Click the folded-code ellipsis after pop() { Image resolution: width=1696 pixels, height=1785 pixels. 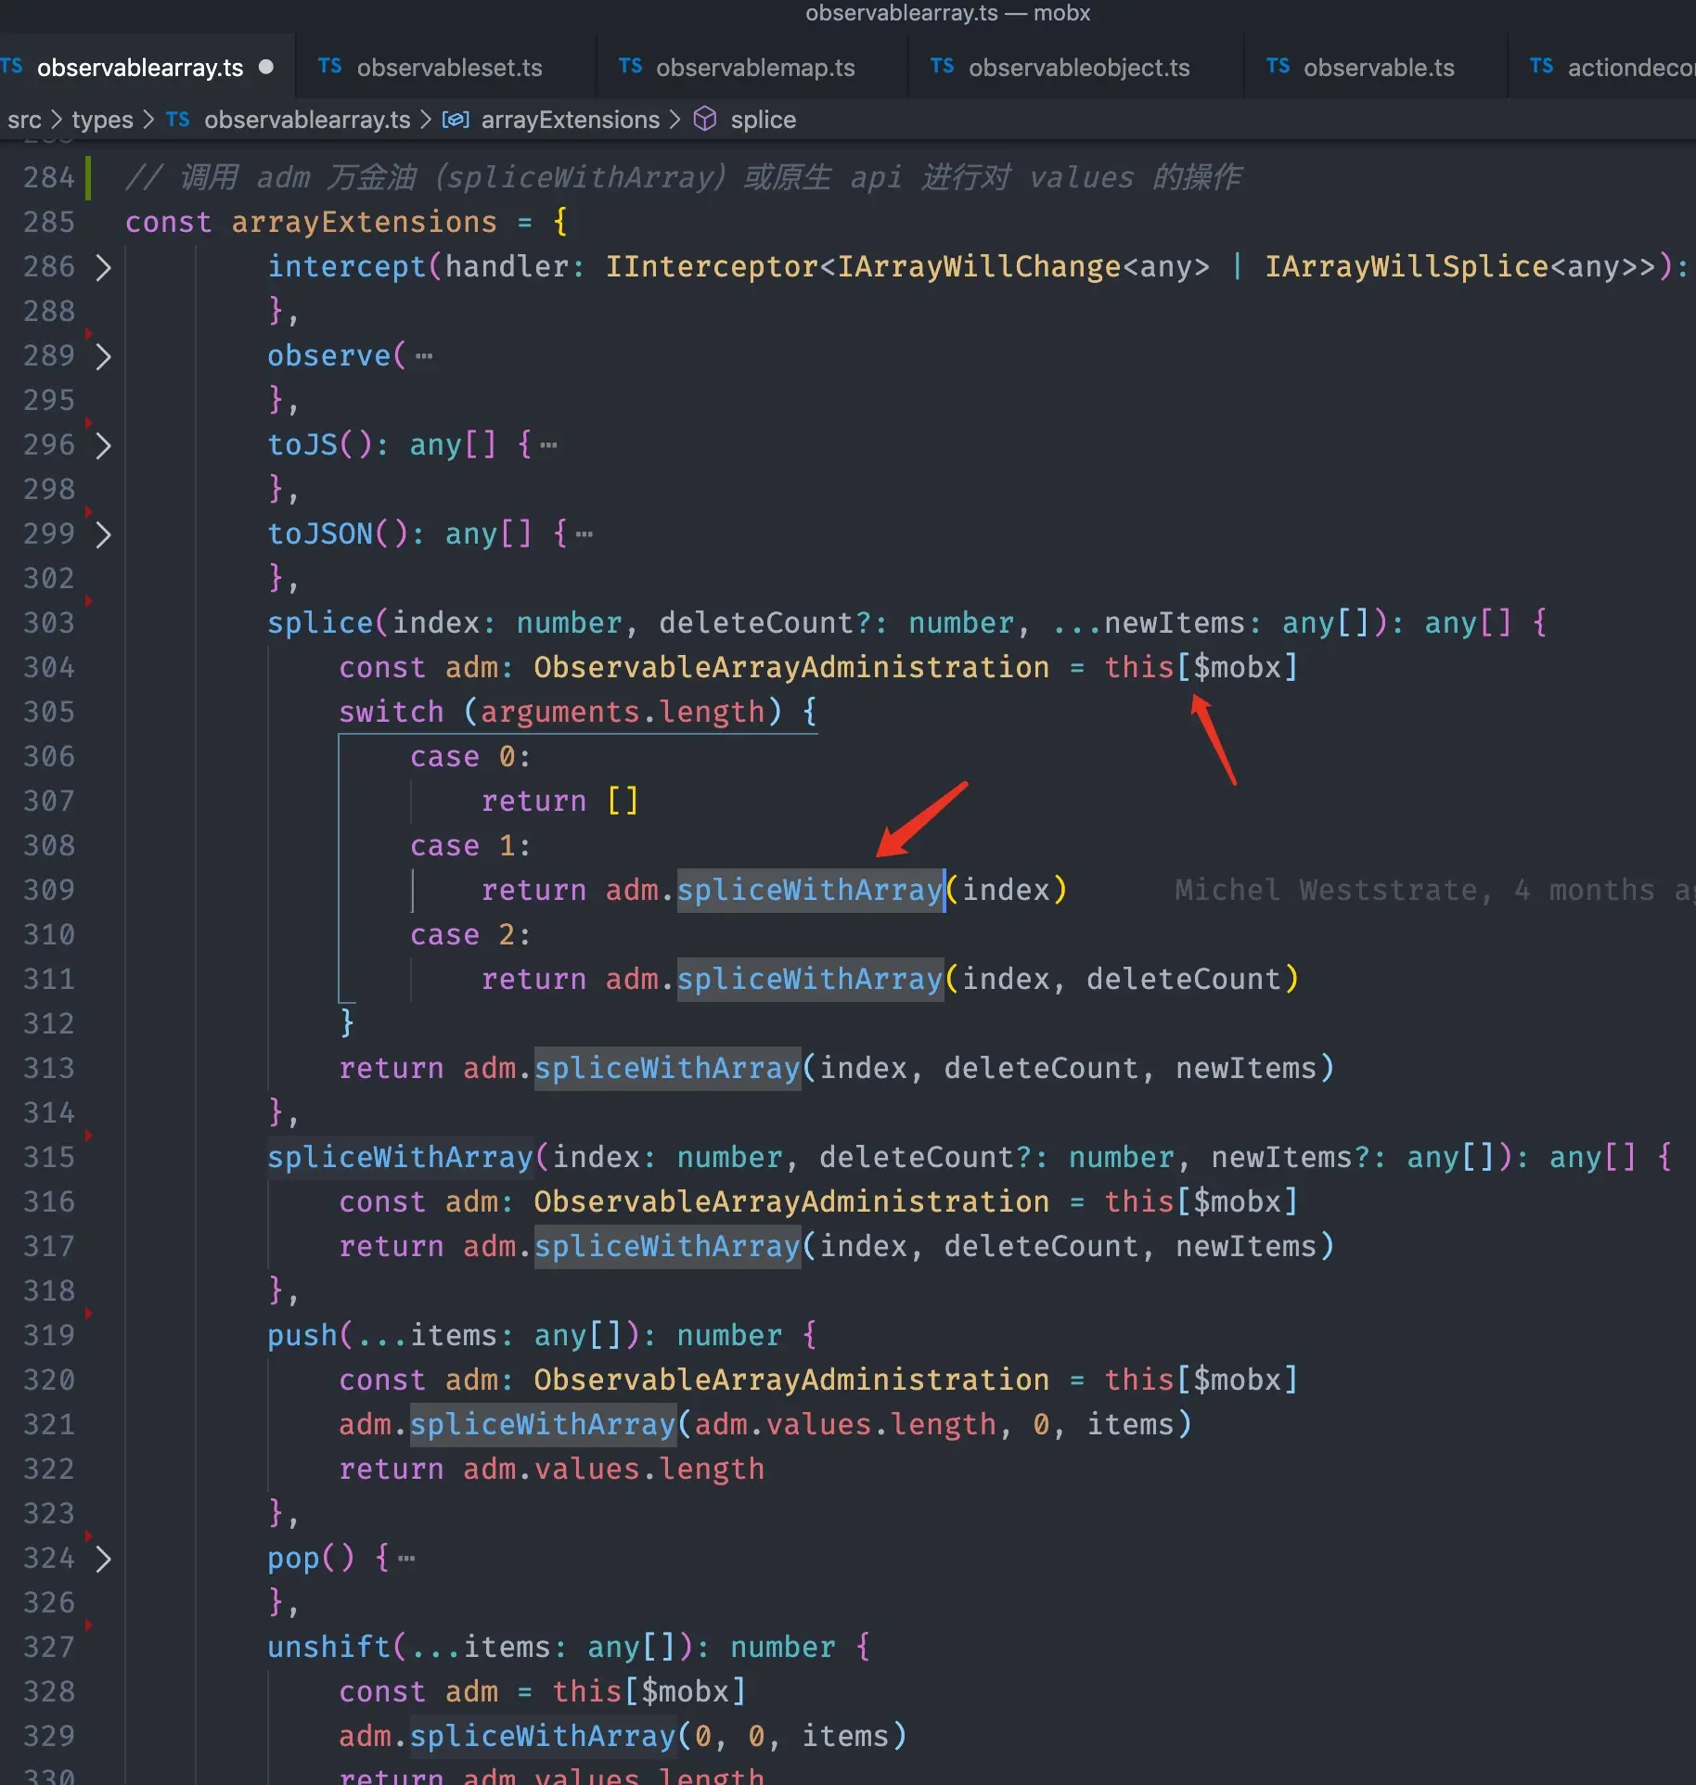[x=405, y=1559]
